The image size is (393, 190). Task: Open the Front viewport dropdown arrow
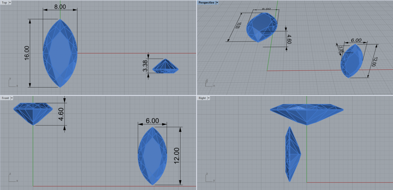pos(11,98)
